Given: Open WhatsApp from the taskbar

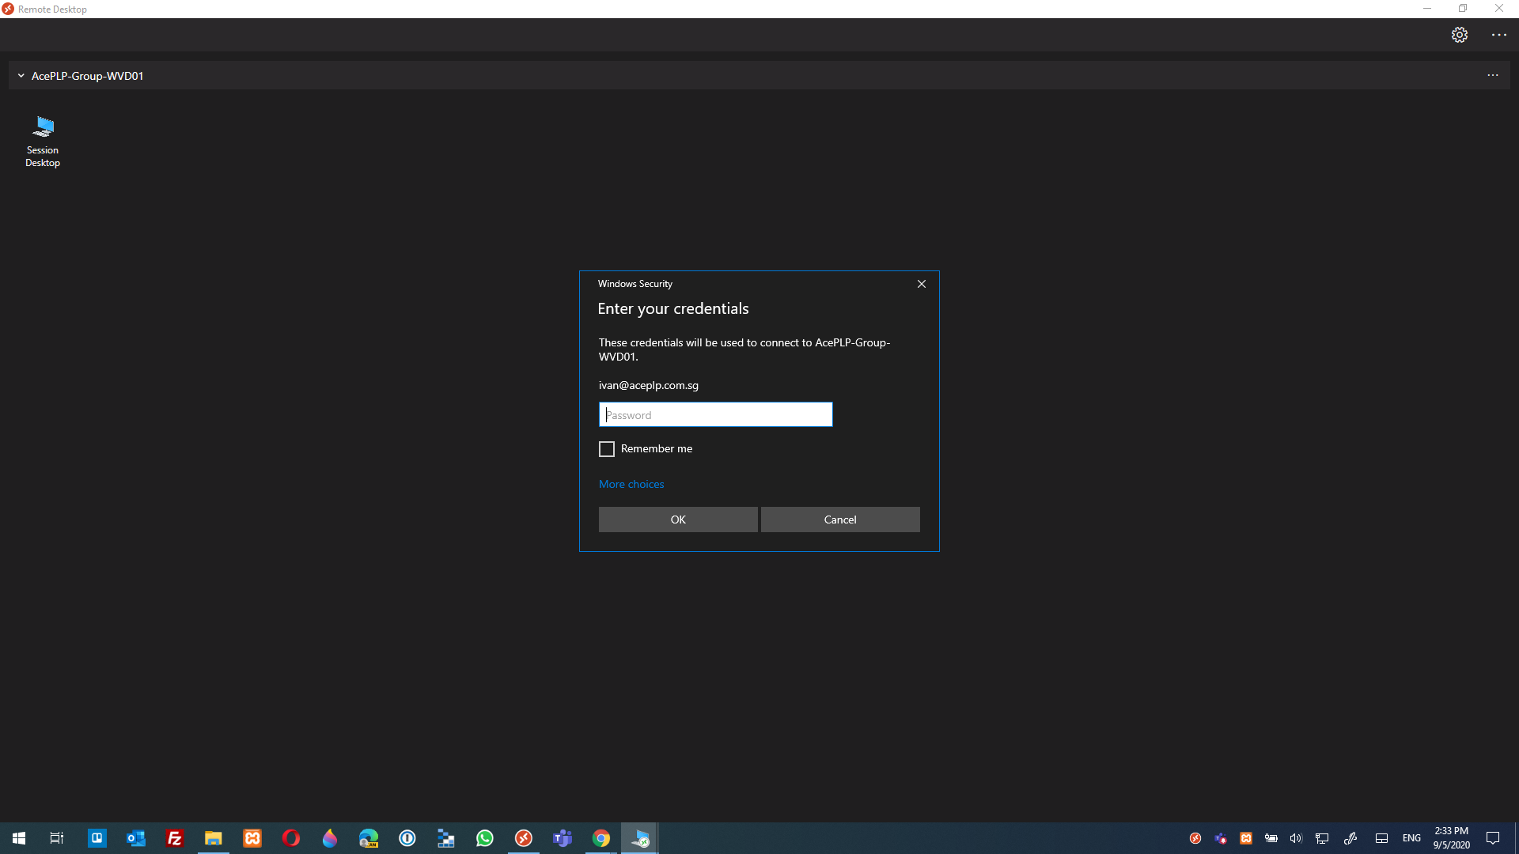Looking at the screenshot, I should pos(484,838).
